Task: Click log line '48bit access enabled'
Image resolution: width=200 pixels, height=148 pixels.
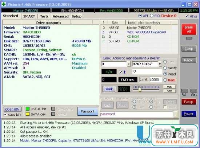Action: (36, 136)
